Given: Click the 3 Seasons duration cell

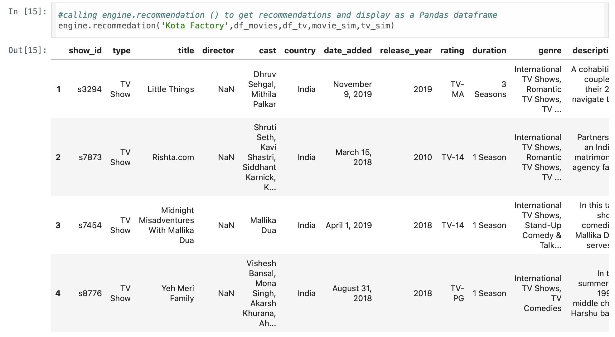Looking at the screenshot, I should coord(490,89).
